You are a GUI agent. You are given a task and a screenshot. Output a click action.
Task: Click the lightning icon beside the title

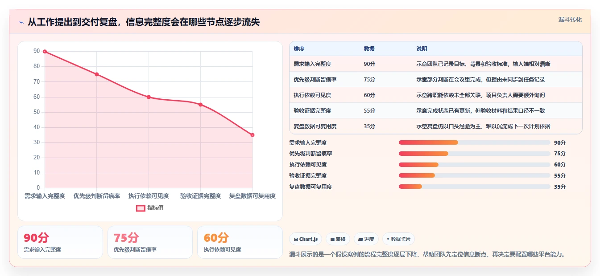pyautogui.click(x=21, y=22)
